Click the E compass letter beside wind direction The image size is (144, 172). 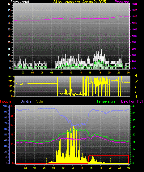135,91
